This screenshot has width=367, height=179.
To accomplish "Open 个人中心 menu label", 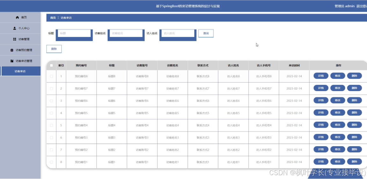I will [x=24, y=28].
